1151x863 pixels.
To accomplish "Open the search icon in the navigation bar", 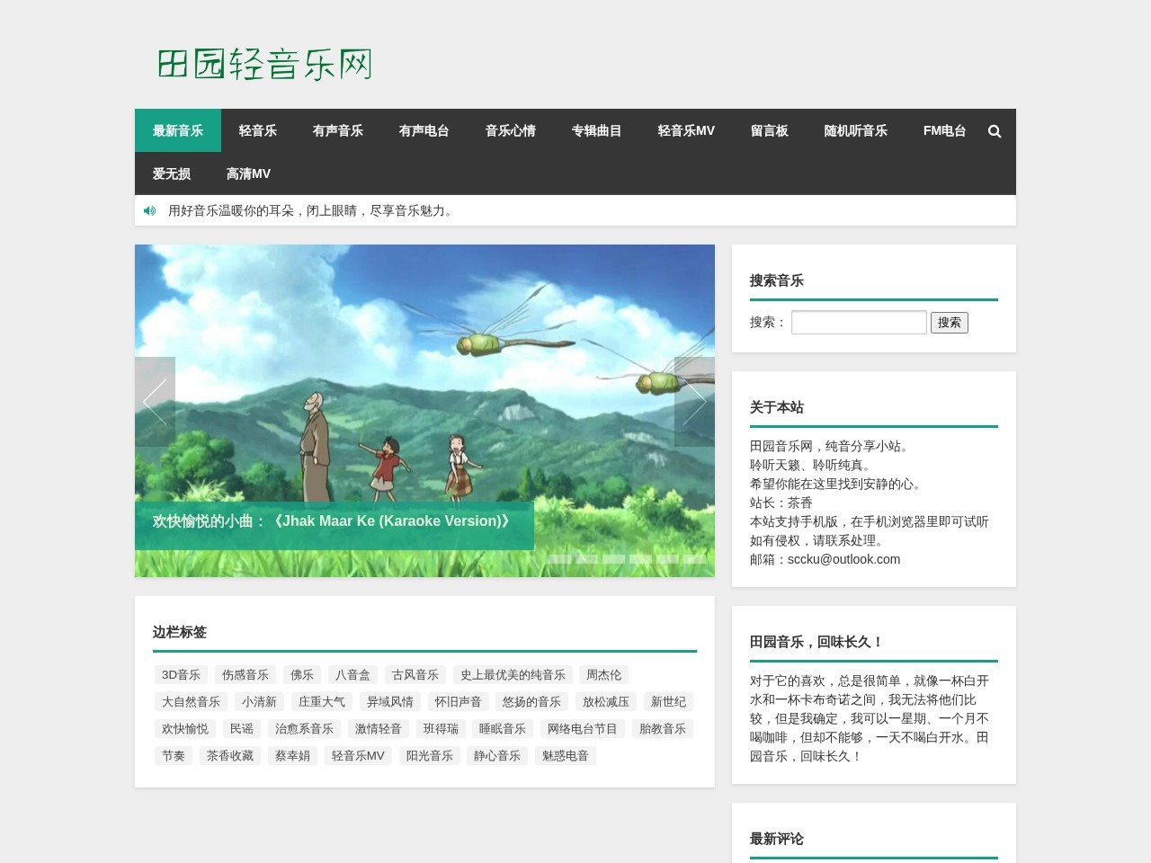I will [995, 130].
